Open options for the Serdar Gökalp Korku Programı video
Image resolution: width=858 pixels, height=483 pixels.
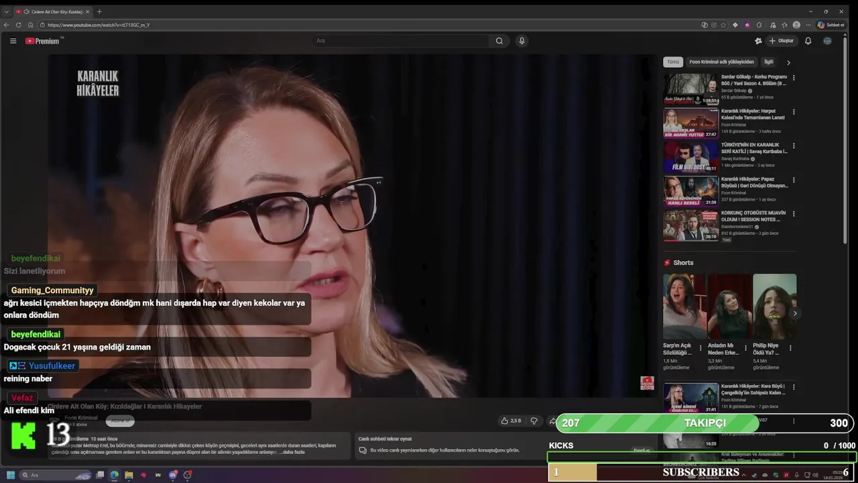[x=794, y=78]
